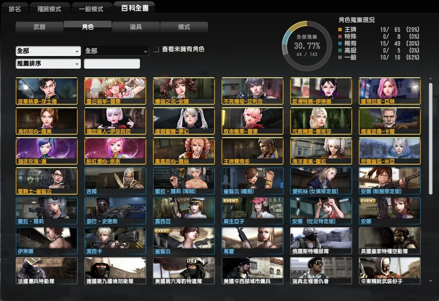View the 潔西卡 character card
The height and width of the screenshot is (301, 439).
115,241
